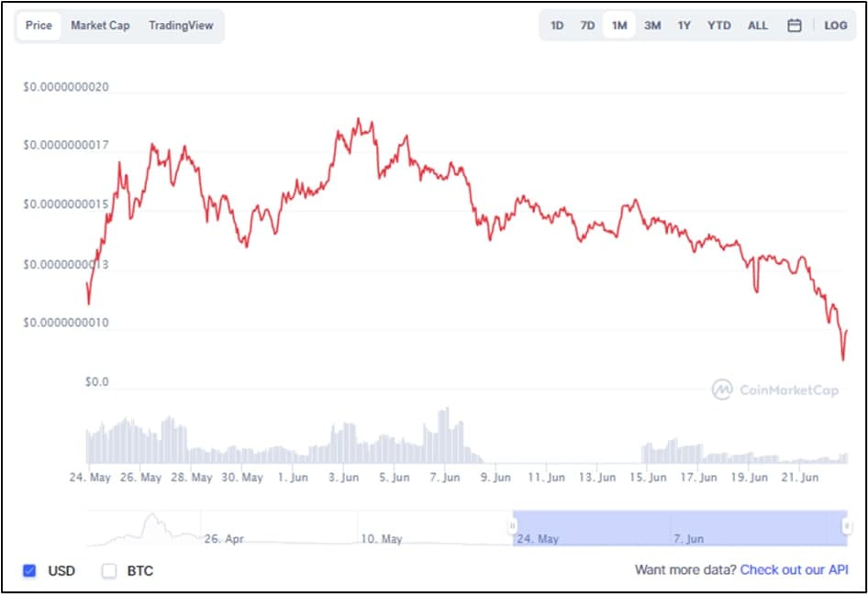The width and height of the screenshot is (868, 594).
Task: Select the 1Y timeframe
Action: click(684, 26)
